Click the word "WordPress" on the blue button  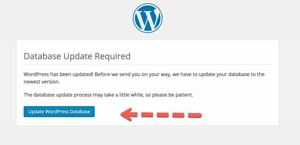pyautogui.click(x=57, y=112)
